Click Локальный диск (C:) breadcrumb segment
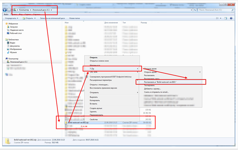 [x=41, y=10]
